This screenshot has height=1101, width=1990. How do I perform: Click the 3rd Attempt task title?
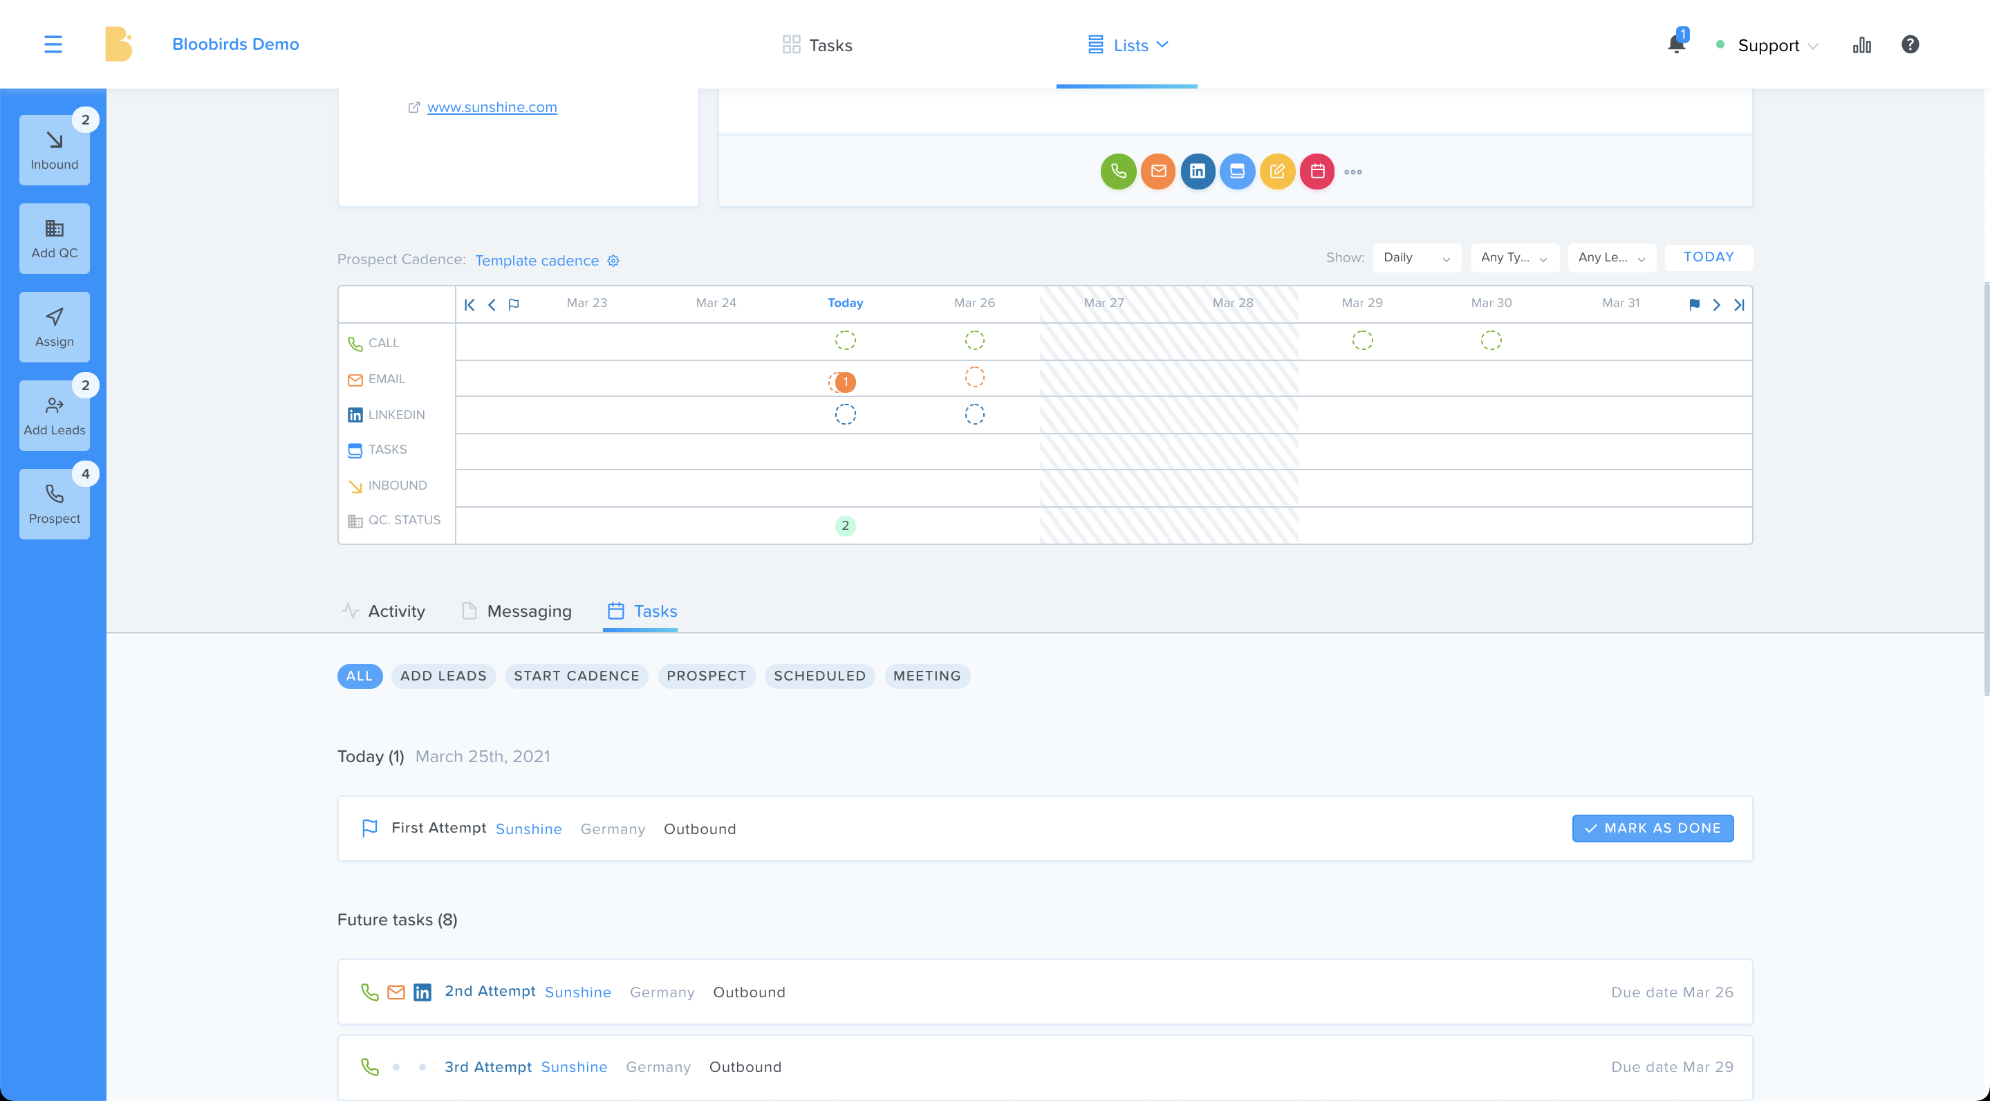(487, 1067)
